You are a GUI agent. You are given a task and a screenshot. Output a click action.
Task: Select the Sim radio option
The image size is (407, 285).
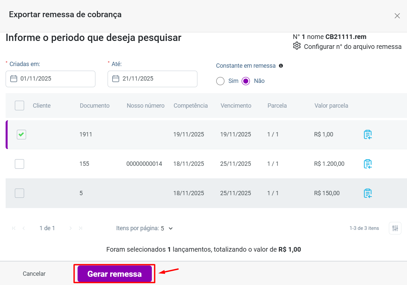[x=220, y=81]
